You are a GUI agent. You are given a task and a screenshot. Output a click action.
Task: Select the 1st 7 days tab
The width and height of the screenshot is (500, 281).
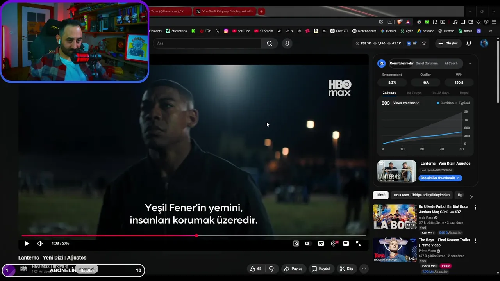pos(414,93)
